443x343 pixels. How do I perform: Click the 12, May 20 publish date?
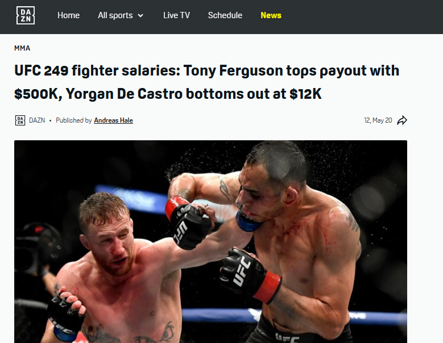[x=378, y=120]
